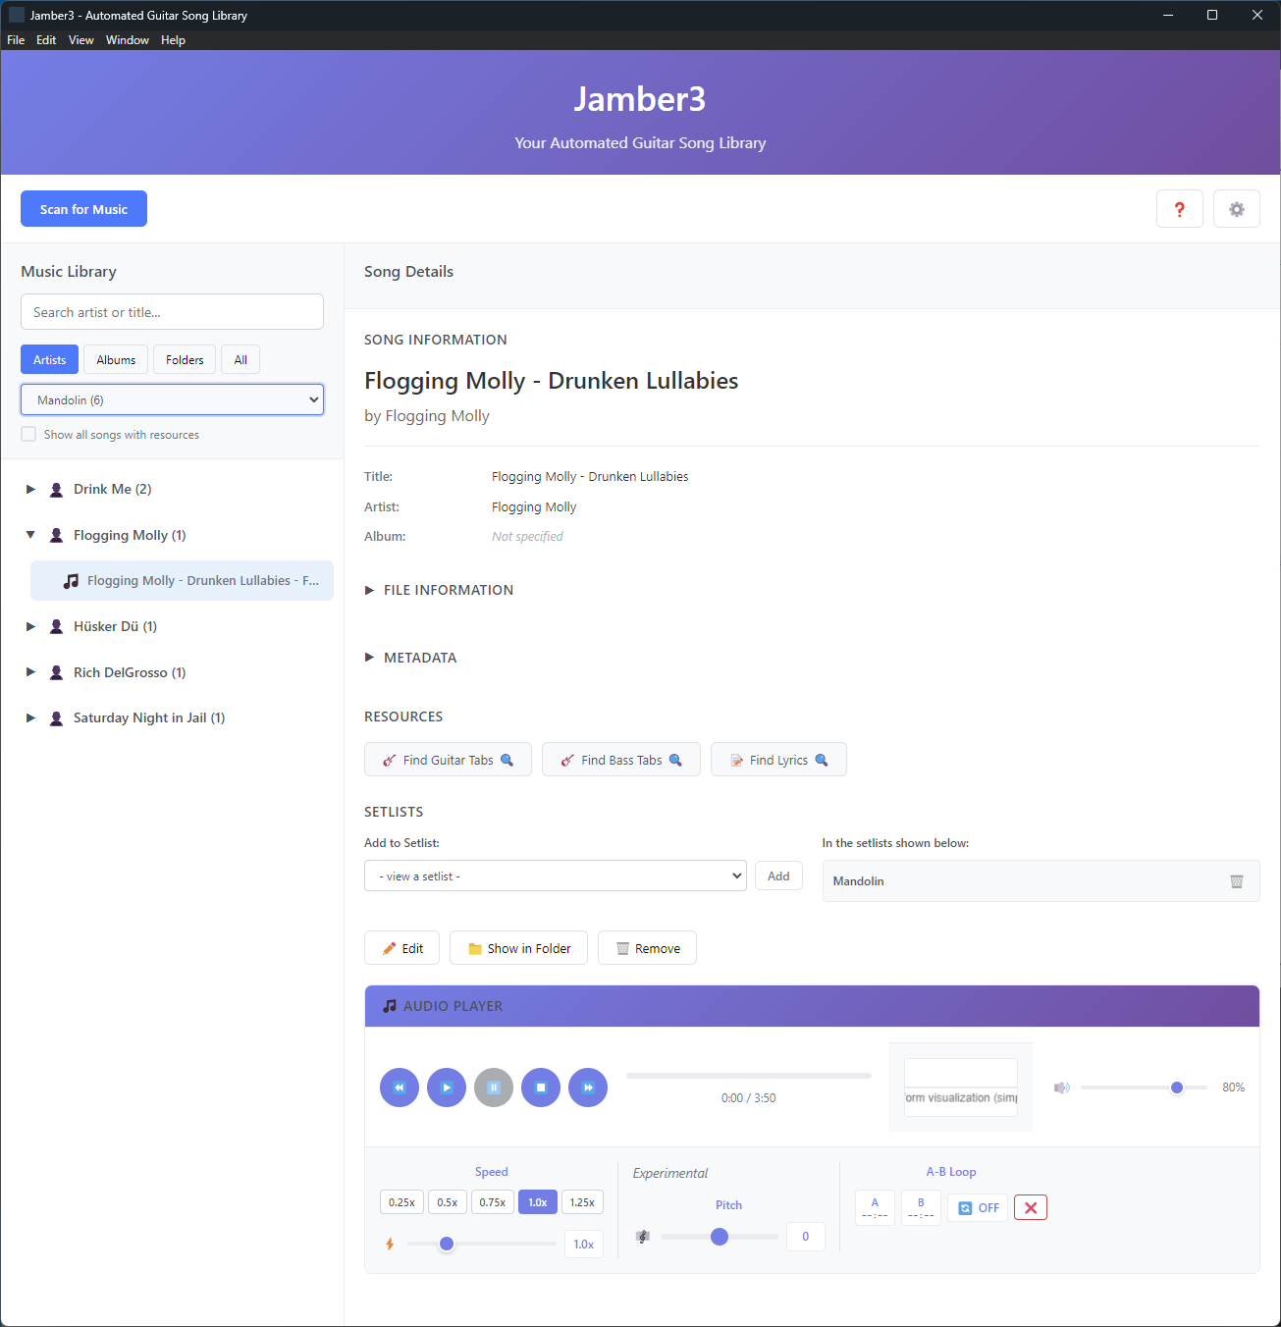
Task: Select the Artists tab
Action: tap(49, 360)
